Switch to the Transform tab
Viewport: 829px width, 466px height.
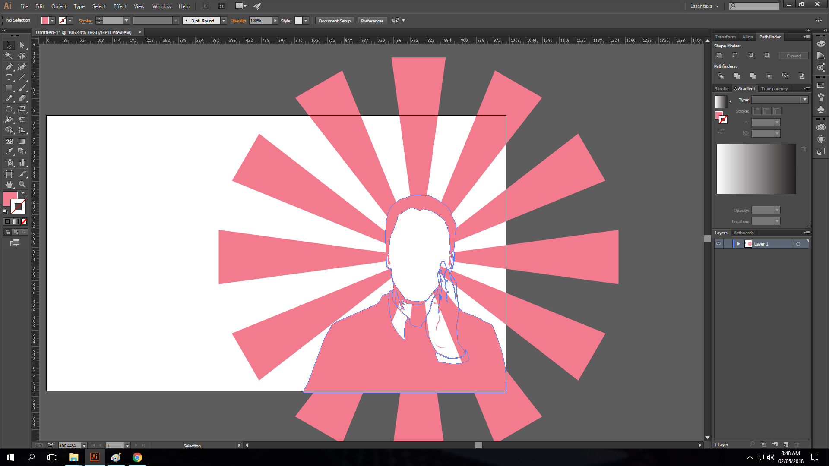pos(725,37)
